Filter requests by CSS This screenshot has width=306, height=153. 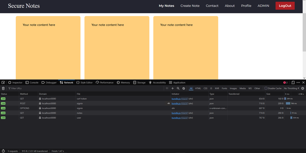206,88
